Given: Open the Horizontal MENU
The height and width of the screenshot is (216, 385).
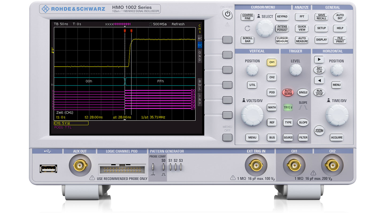Looking at the screenshot, I should (x=336, y=85).
